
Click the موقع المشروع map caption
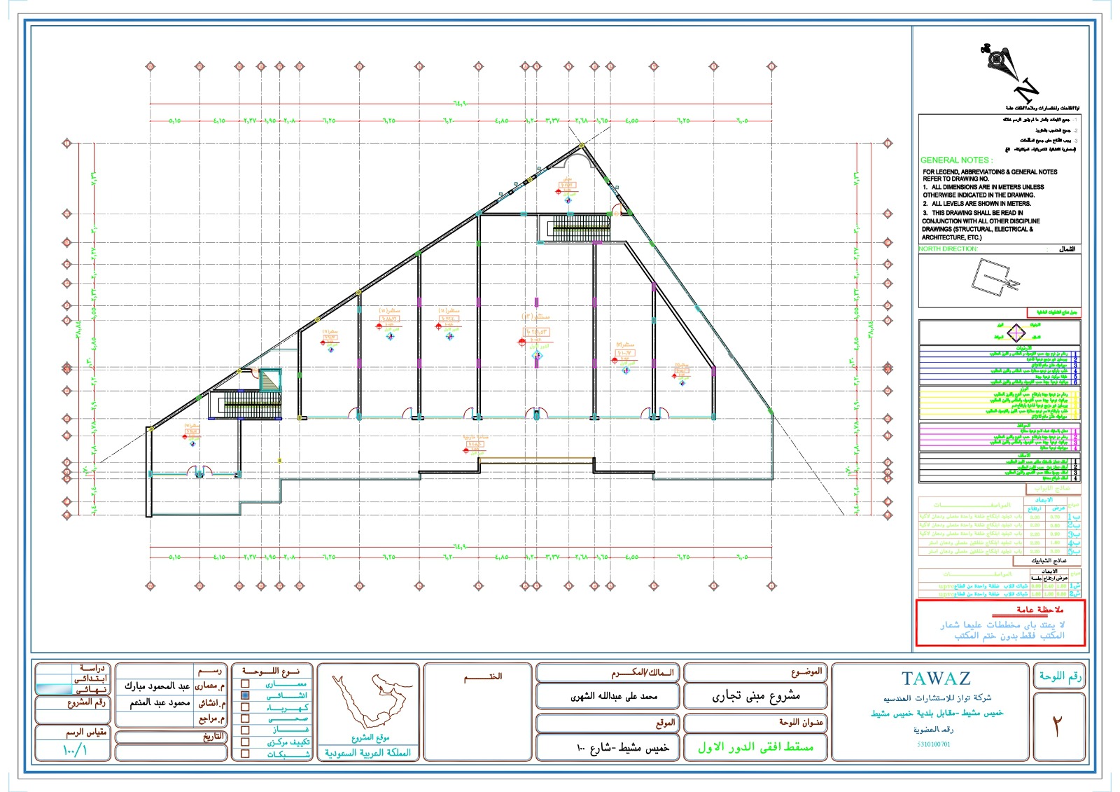(x=370, y=737)
